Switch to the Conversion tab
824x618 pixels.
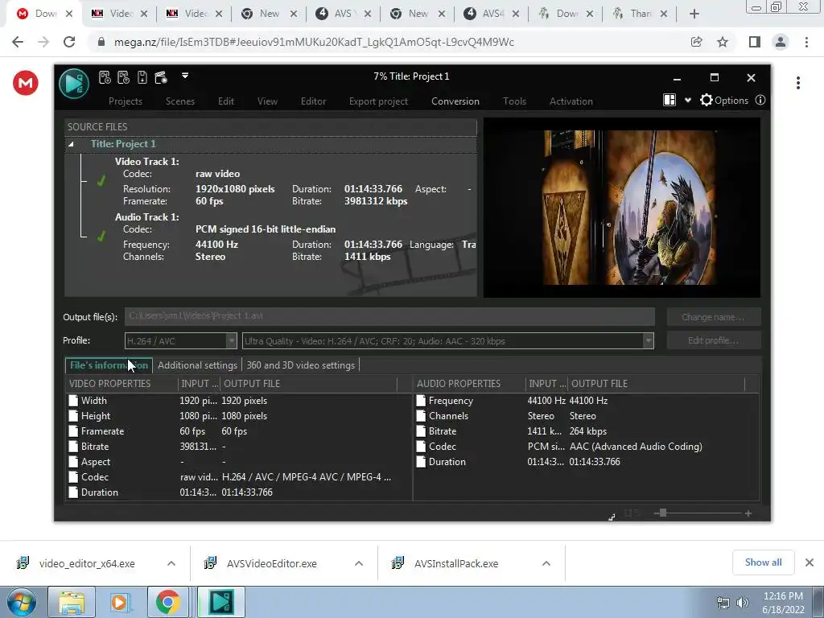pyautogui.click(x=455, y=101)
